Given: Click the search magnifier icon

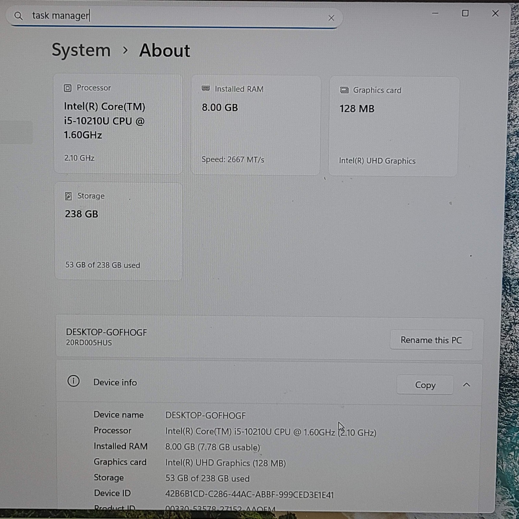Looking at the screenshot, I should click(x=18, y=16).
